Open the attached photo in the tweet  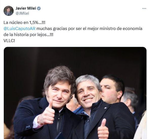(75, 93)
